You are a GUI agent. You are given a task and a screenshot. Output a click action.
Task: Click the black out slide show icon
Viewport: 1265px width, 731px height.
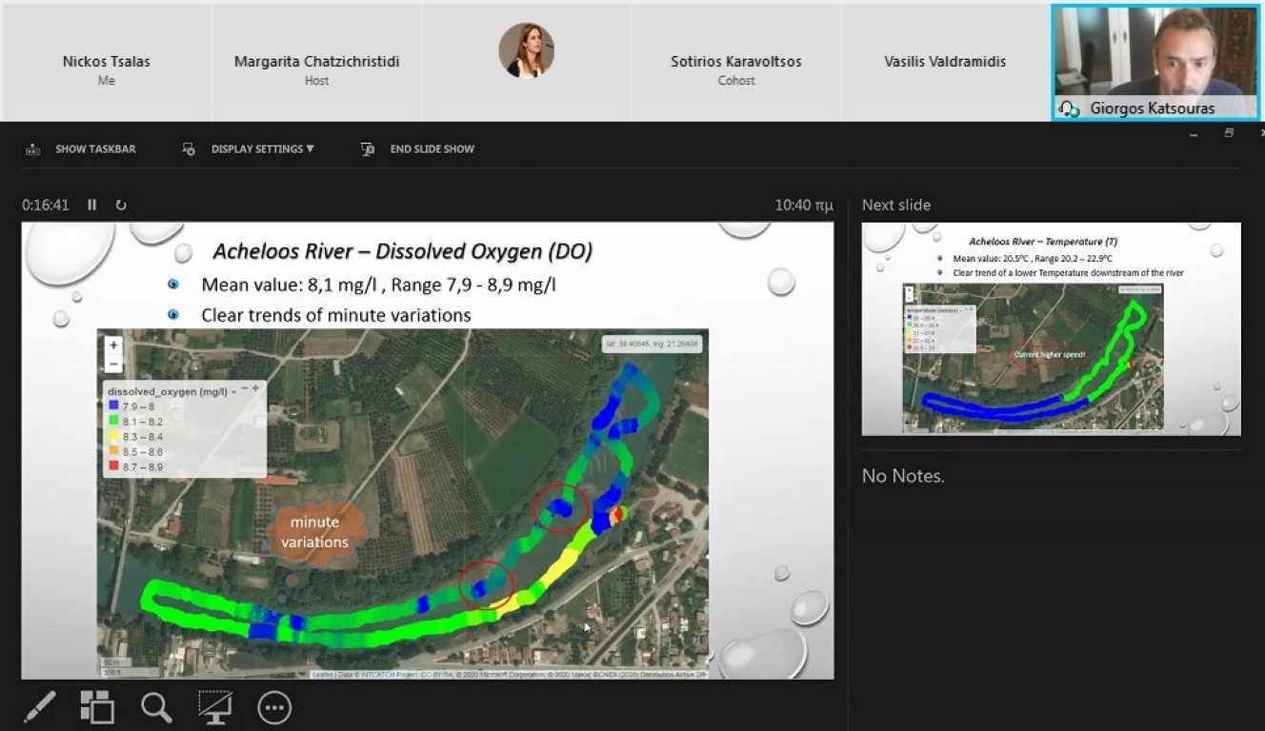[215, 707]
